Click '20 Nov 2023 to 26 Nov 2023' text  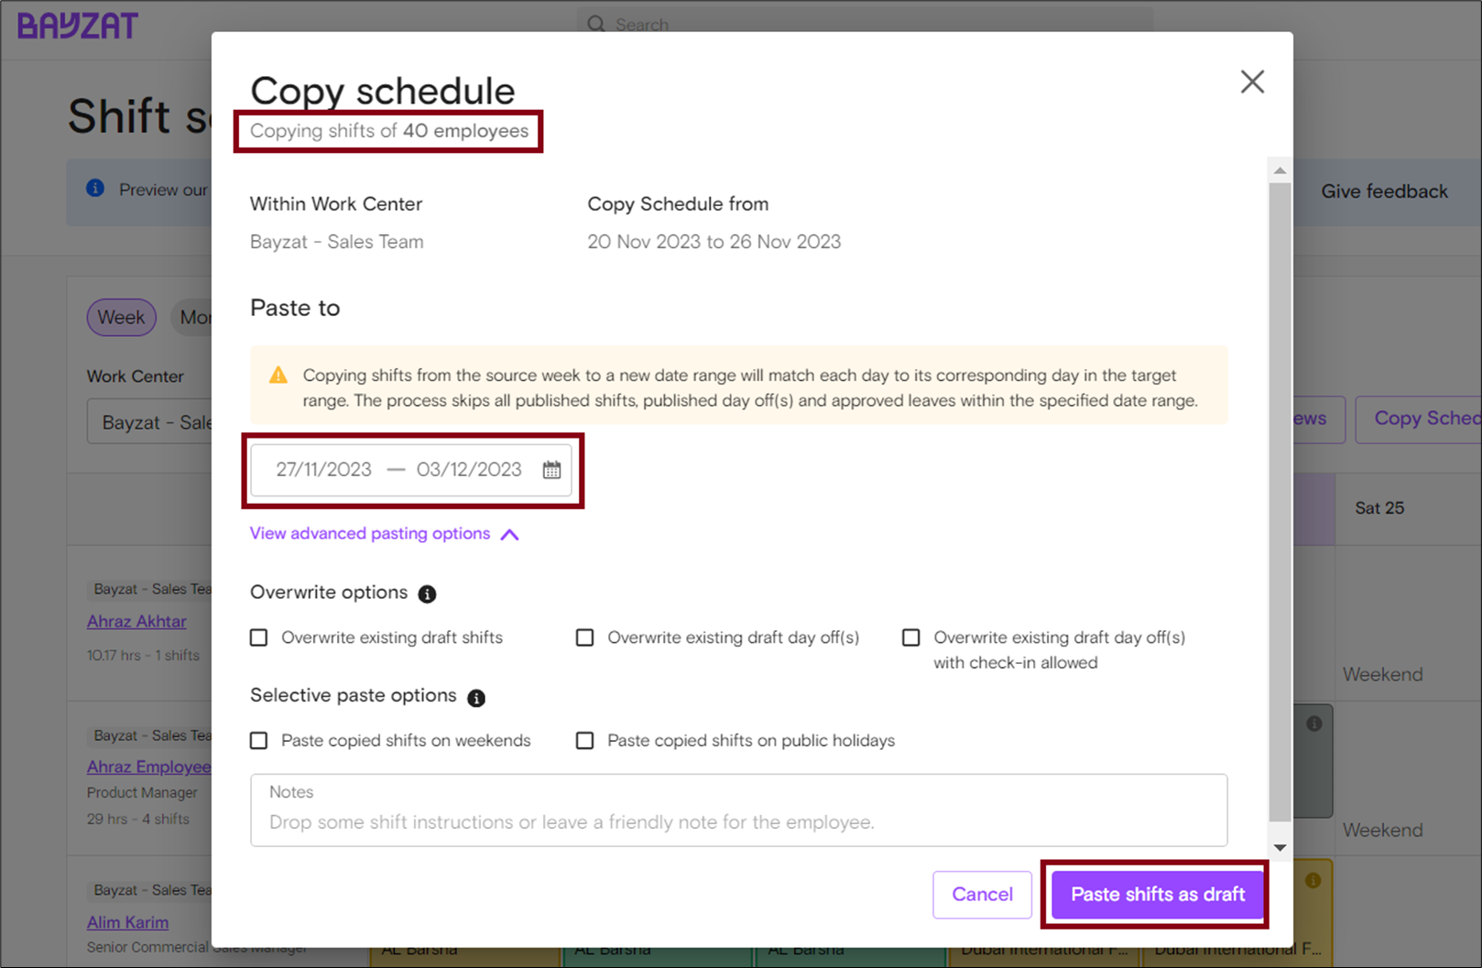pos(714,242)
